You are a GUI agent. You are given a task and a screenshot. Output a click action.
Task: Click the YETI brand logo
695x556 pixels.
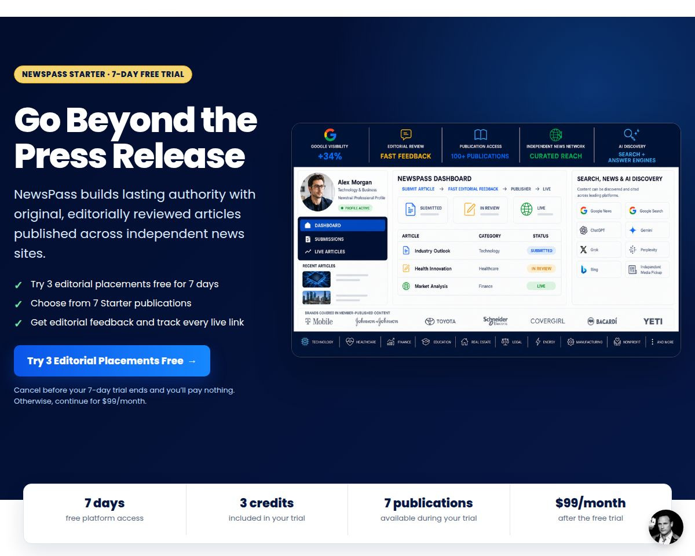[653, 321]
